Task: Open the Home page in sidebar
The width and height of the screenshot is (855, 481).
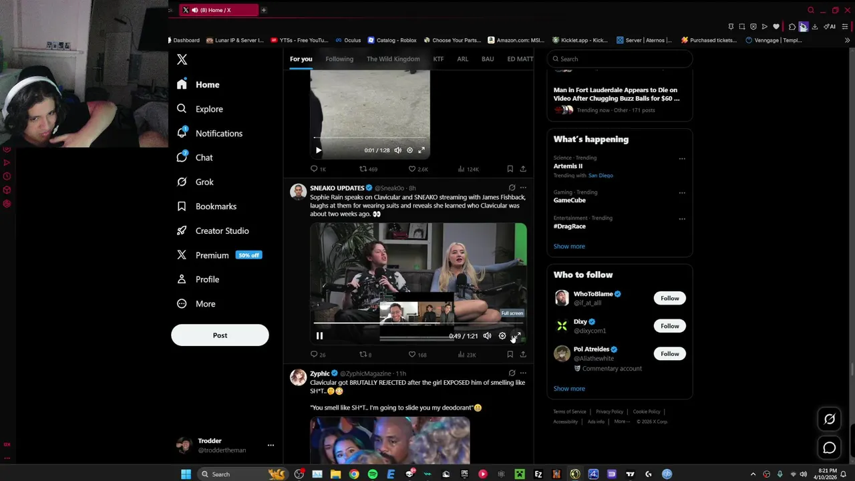Action: [198, 85]
